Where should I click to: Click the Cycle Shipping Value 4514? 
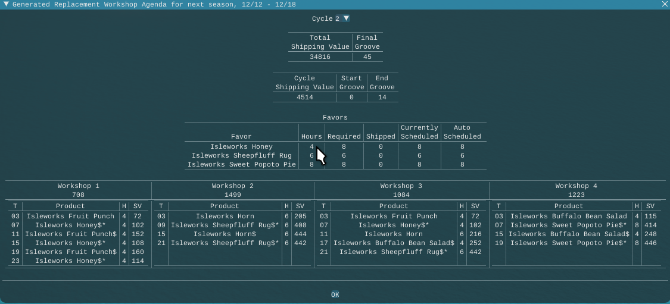(x=305, y=98)
